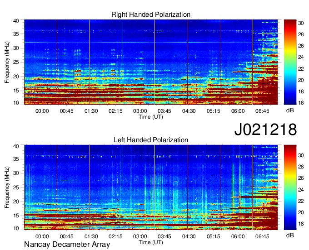Click the cyan vertical marker line in lower spectrogram
This screenshot has width=309, height=250.
tap(122, 187)
